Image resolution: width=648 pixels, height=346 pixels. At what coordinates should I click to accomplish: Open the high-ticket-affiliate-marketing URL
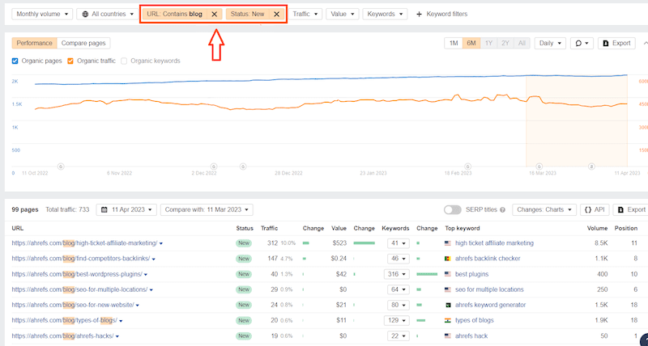pyautogui.click(x=85, y=243)
